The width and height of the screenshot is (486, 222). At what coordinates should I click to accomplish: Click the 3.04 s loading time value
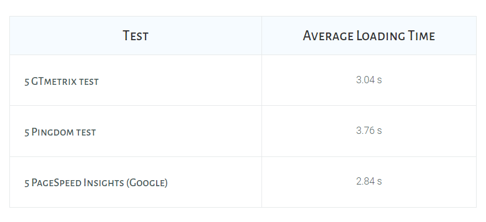point(369,80)
